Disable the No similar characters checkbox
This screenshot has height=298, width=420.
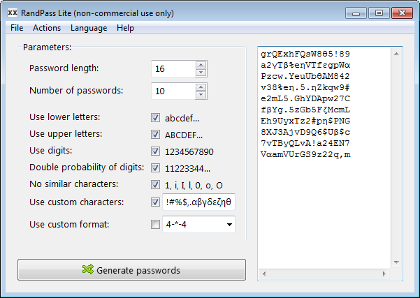coord(155,186)
